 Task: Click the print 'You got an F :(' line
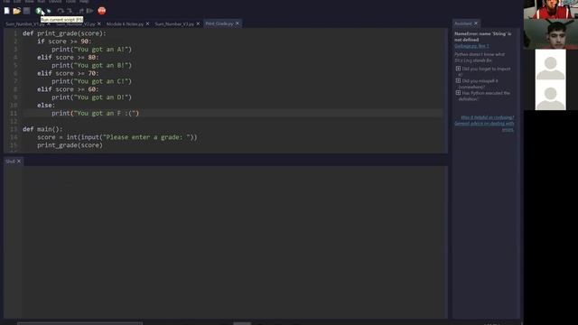[95, 114]
